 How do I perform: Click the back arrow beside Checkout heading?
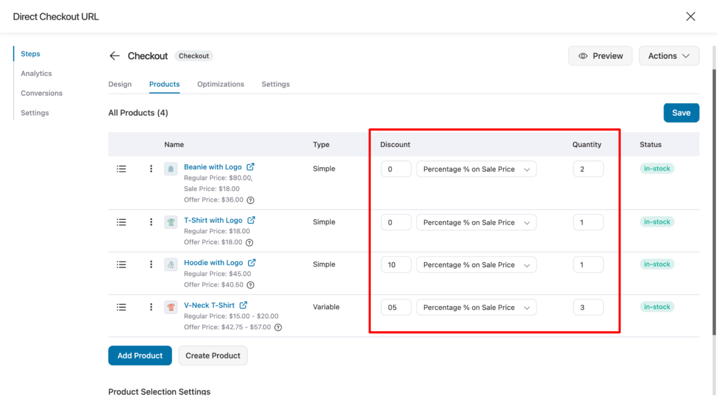click(114, 56)
